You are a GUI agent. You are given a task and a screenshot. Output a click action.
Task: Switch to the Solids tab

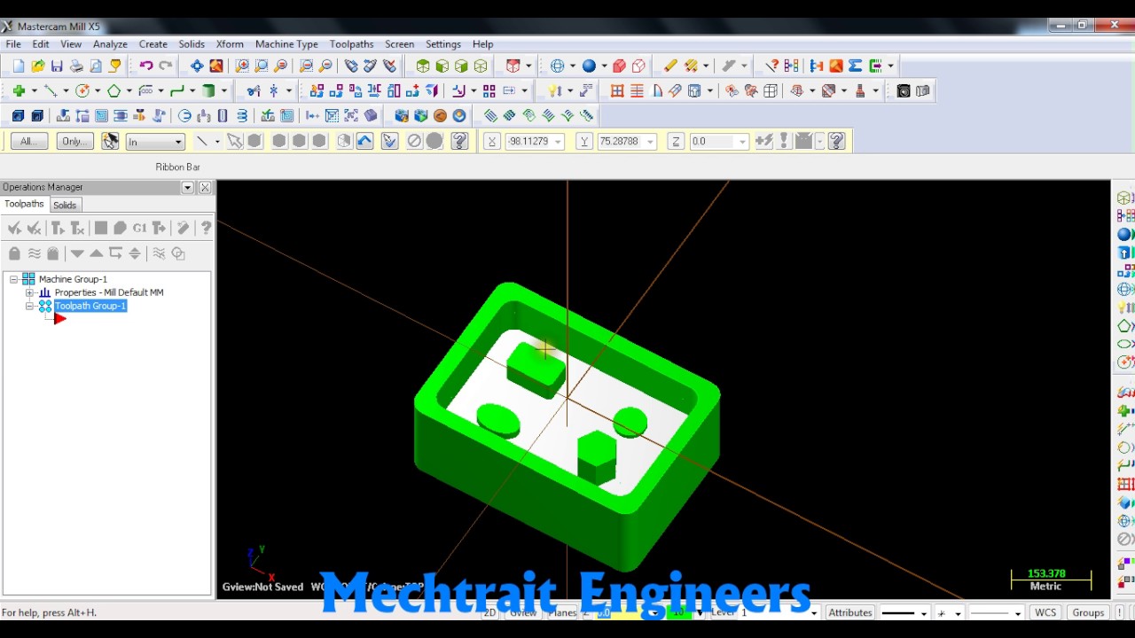pos(65,205)
